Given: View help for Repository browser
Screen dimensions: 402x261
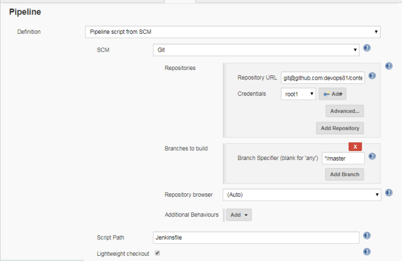Looking at the screenshot, I should pyautogui.click(x=389, y=193).
